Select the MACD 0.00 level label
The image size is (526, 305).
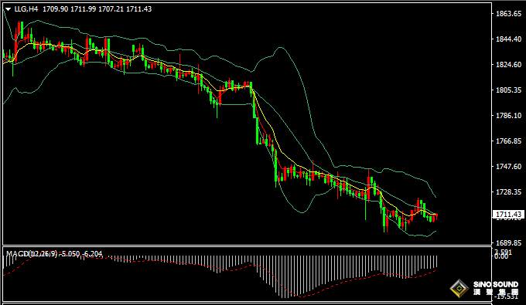click(501, 256)
